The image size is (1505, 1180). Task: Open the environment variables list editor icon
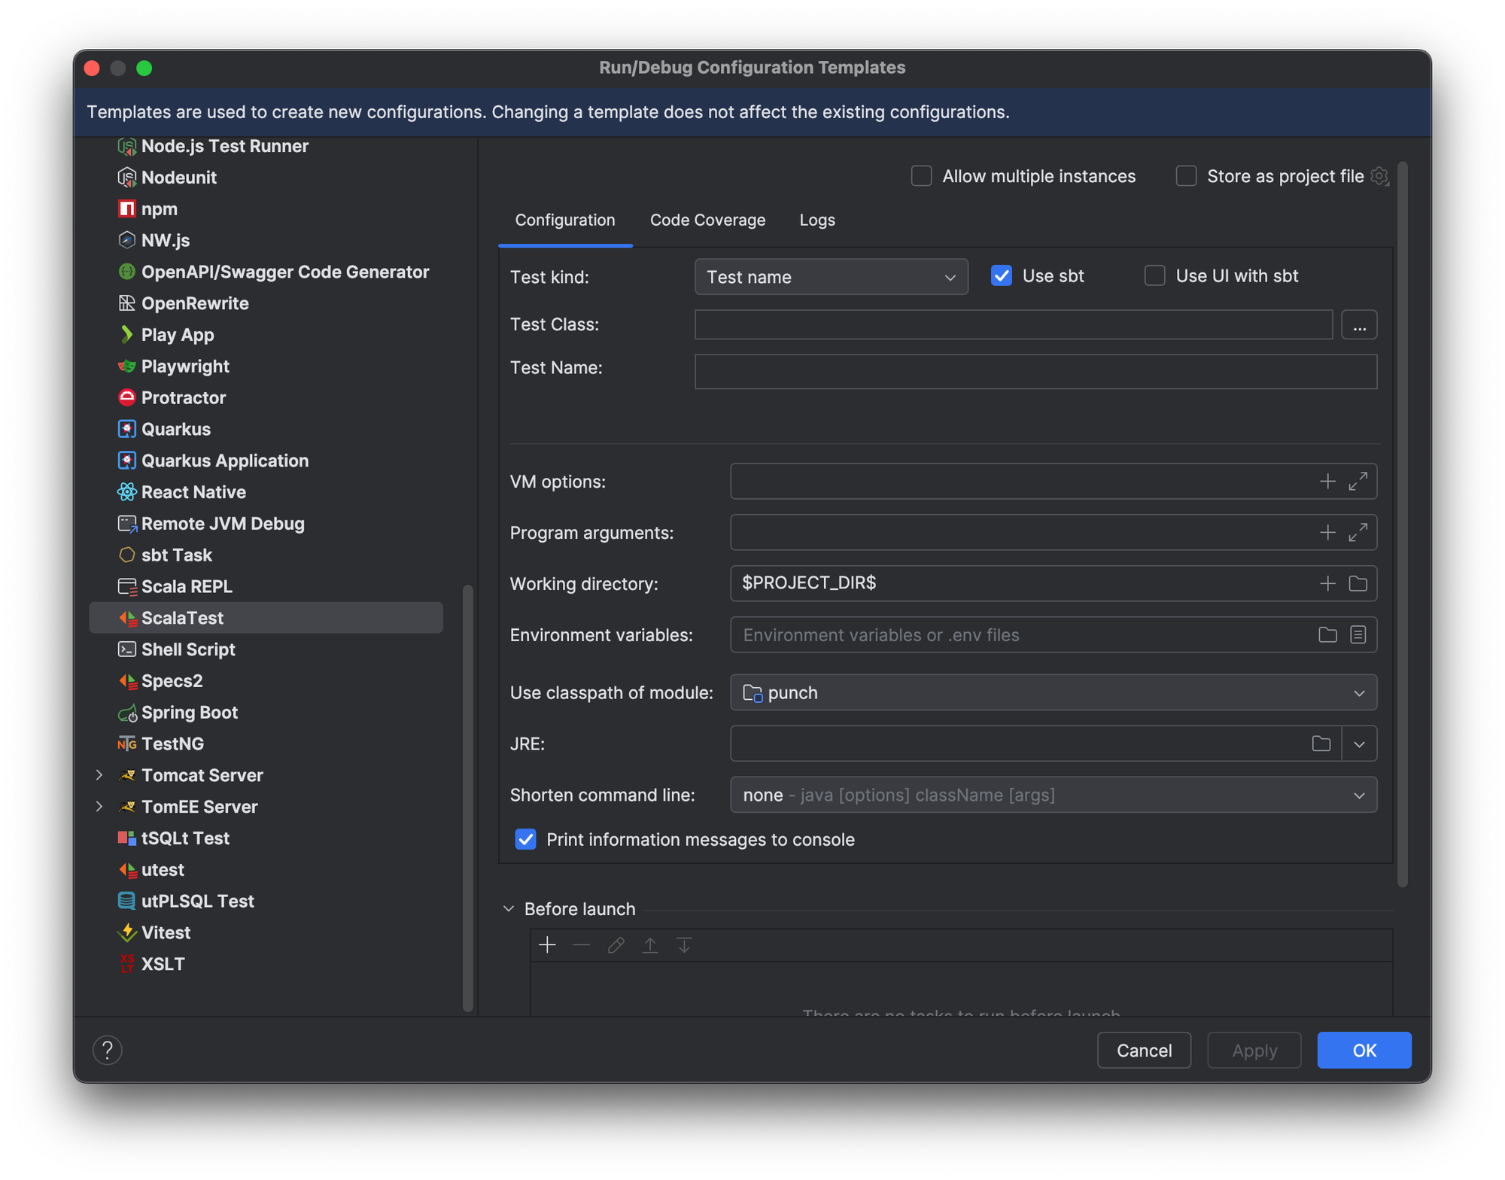(1358, 635)
